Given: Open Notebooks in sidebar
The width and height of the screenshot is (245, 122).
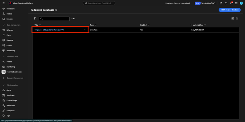Looking at the screenshot, I should 10,9.
